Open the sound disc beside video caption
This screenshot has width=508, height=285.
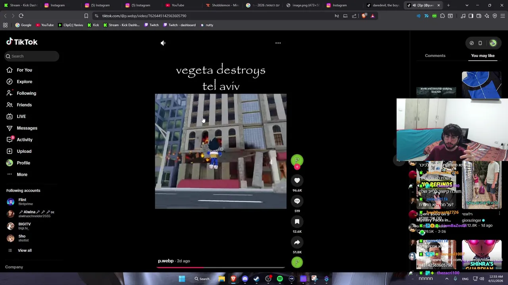tap(297, 262)
